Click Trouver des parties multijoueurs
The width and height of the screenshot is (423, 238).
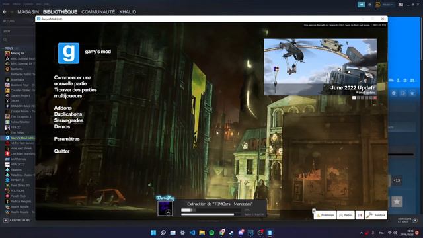(x=75, y=93)
